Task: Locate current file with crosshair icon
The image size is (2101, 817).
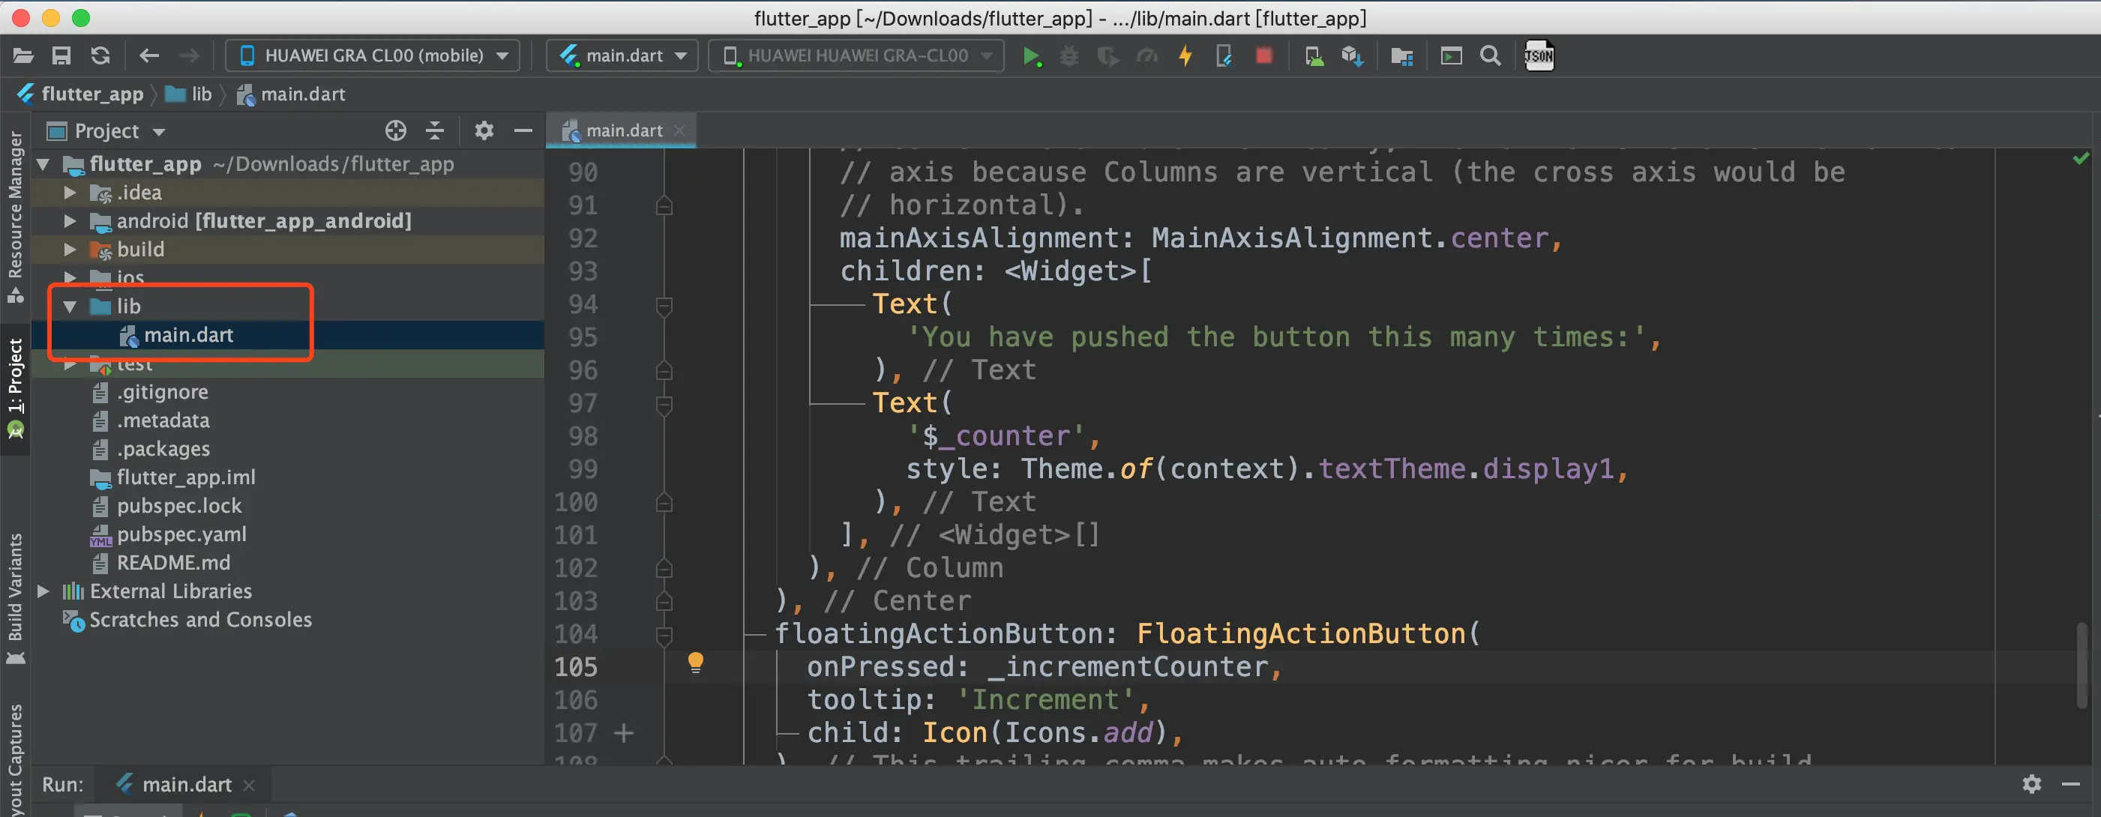Action: pos(396,130)
